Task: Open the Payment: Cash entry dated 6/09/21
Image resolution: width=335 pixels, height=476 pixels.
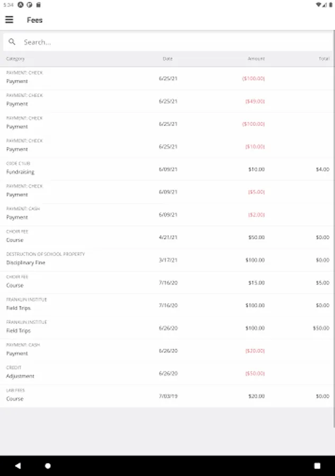Action: [167, 214]
